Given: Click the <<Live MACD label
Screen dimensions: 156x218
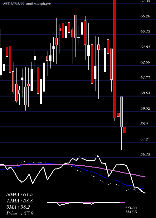Looking at the screenshot, I should click(131, 210).
